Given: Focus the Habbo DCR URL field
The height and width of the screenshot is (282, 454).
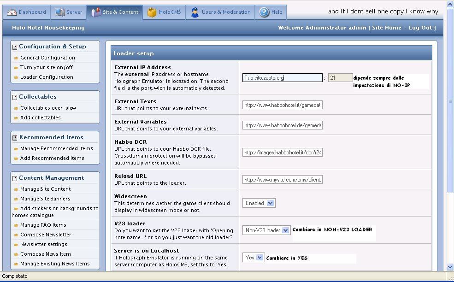Looking at the screenshot, I should click(x=282, y=153).
